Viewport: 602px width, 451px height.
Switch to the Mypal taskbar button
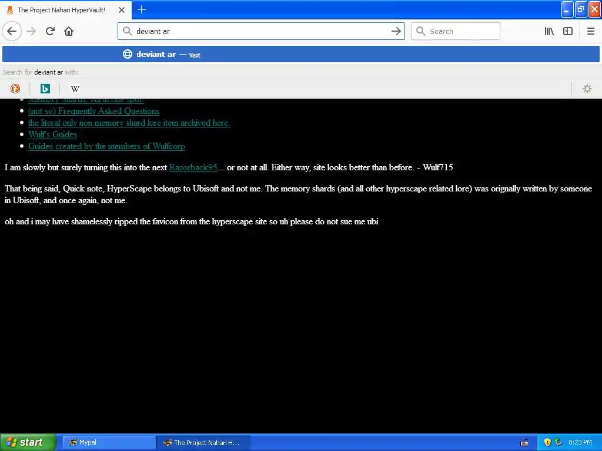click(x=109, y=442)
